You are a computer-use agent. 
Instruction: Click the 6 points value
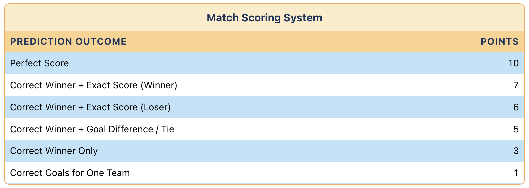pos(516,107)
